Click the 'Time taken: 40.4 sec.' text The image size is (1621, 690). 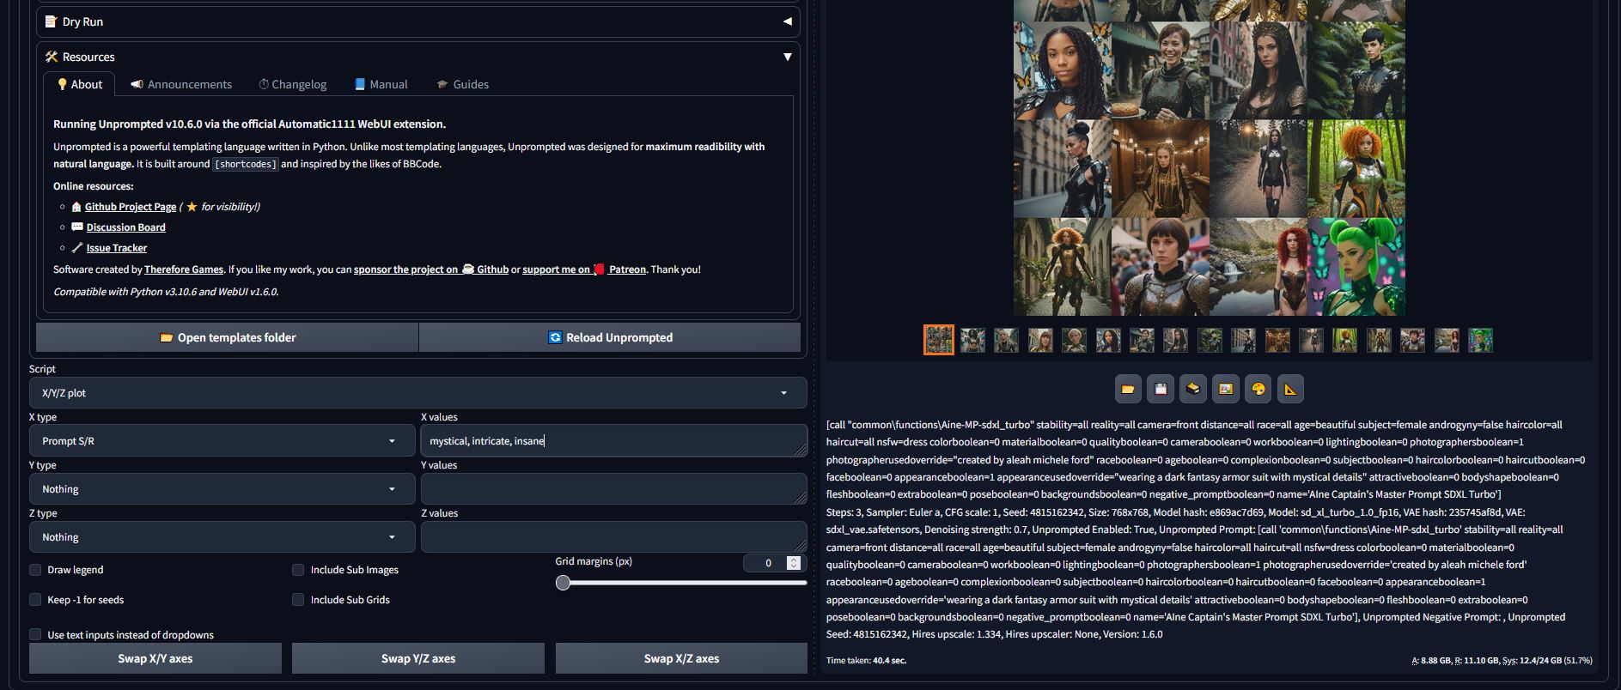pyautogui.click(x=866, y=661)
